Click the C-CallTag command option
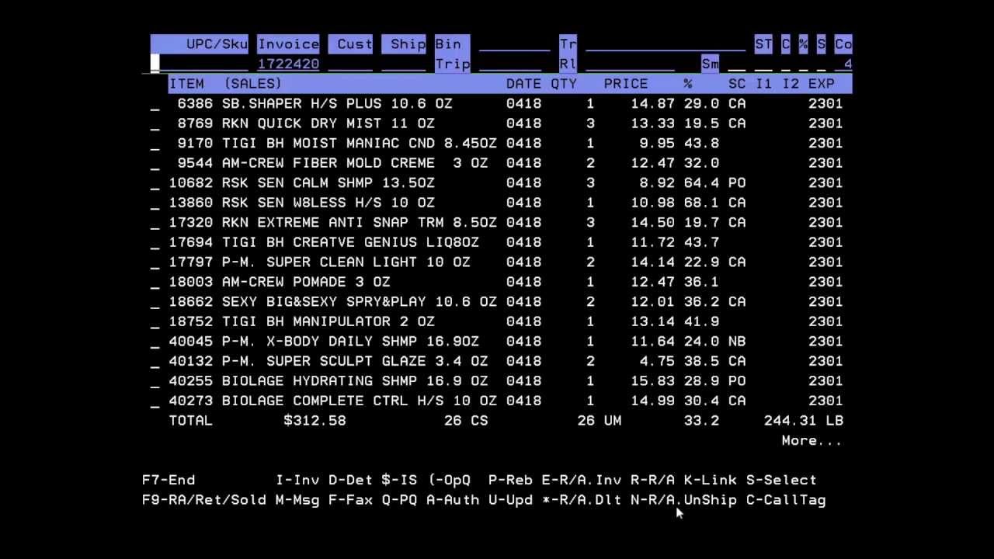This screenshot has width=994, height=559. [x=786, y=500]
